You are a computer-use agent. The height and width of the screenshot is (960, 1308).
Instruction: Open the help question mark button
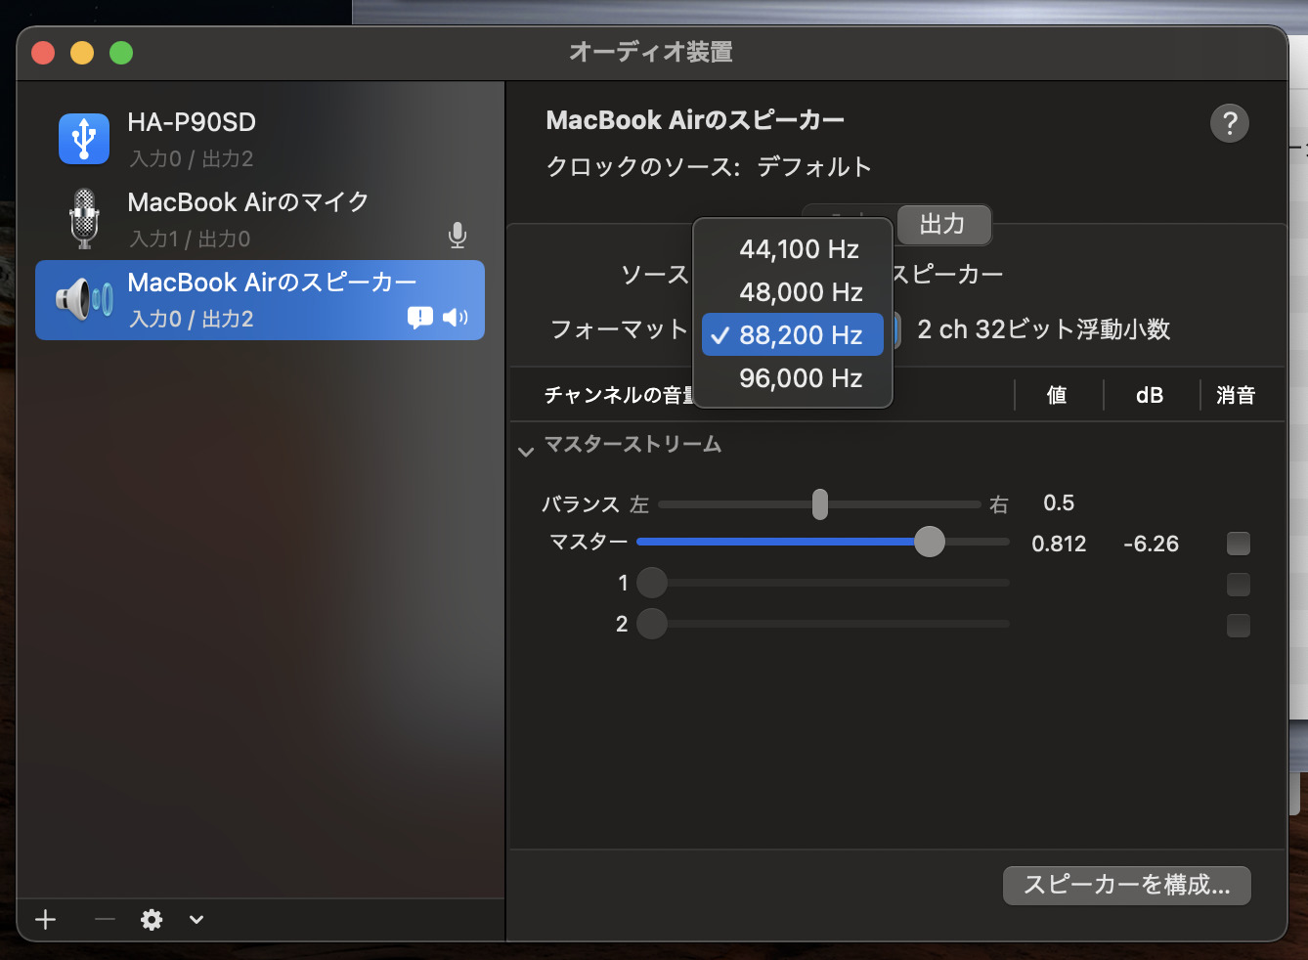1229,123
